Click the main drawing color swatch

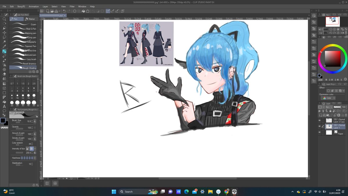click(3, 121)
